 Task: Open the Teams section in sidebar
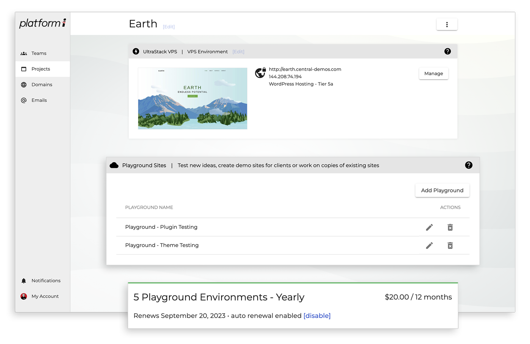point(39,53)
